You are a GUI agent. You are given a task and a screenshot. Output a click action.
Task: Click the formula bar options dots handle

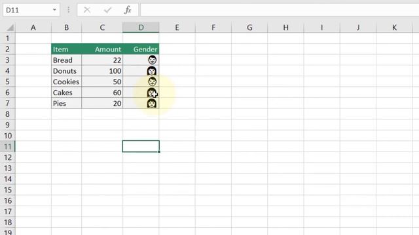[68, 10]
